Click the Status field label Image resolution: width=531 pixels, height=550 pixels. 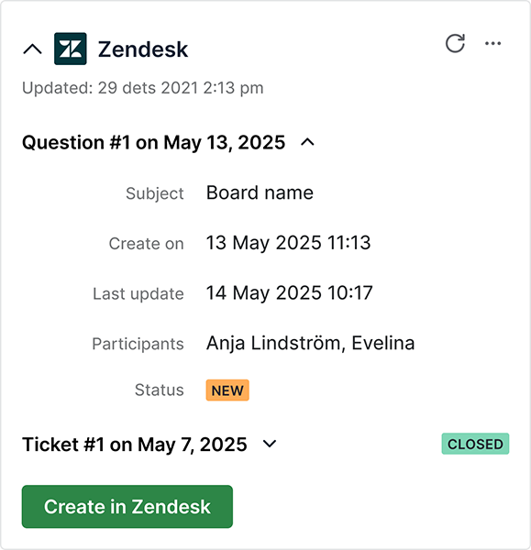(160, 390)
